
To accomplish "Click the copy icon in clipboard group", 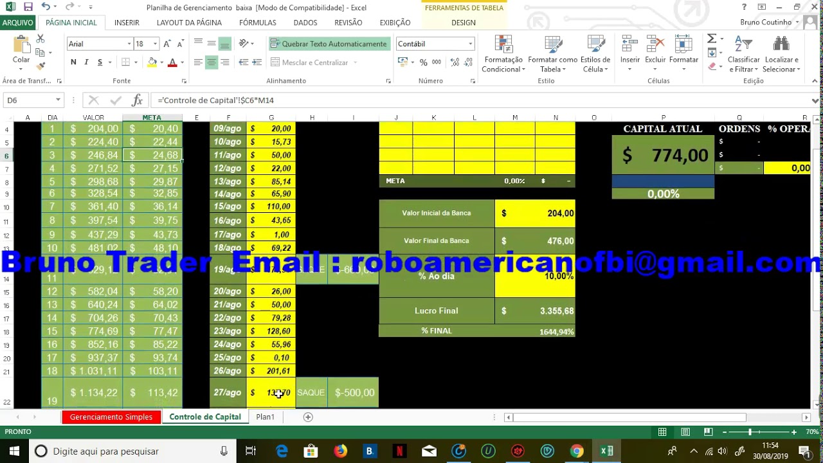I will tap(41, 53).
